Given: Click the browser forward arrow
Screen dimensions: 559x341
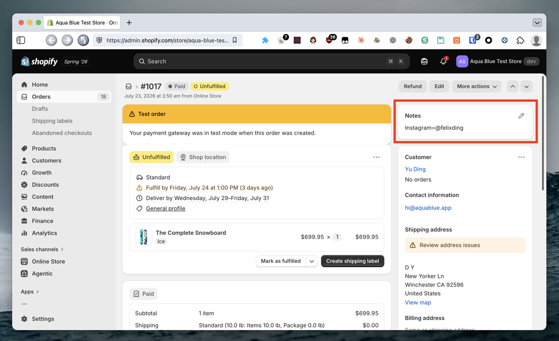Looking at the screenshot, I should (67, 40).
